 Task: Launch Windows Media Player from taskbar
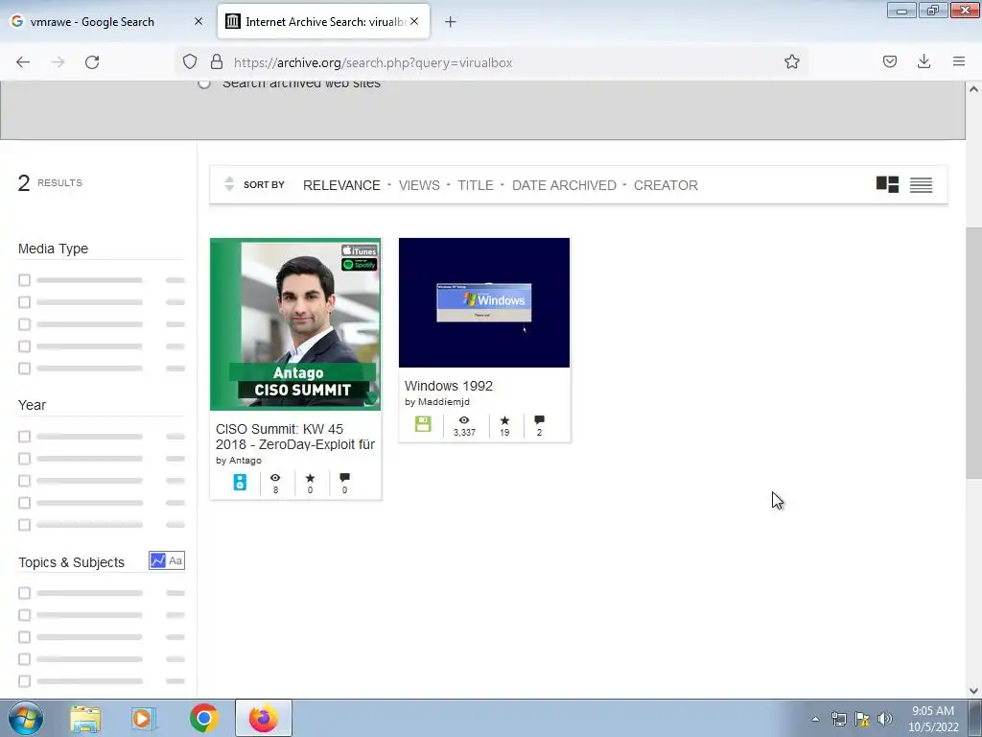pos(144,718)
